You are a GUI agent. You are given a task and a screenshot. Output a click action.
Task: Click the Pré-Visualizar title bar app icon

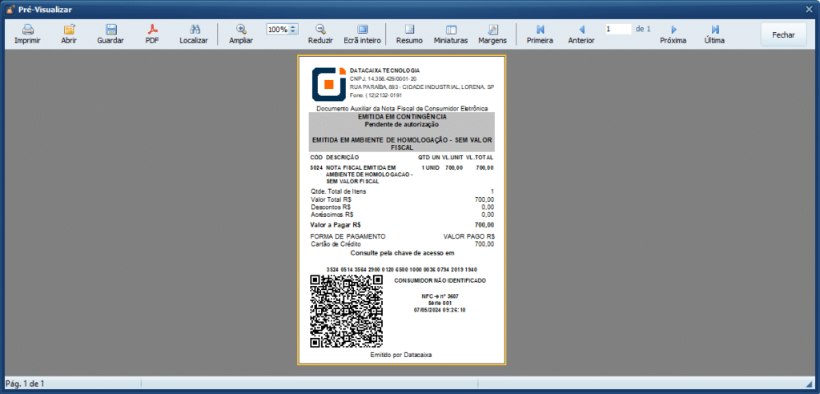pos(9,10)
